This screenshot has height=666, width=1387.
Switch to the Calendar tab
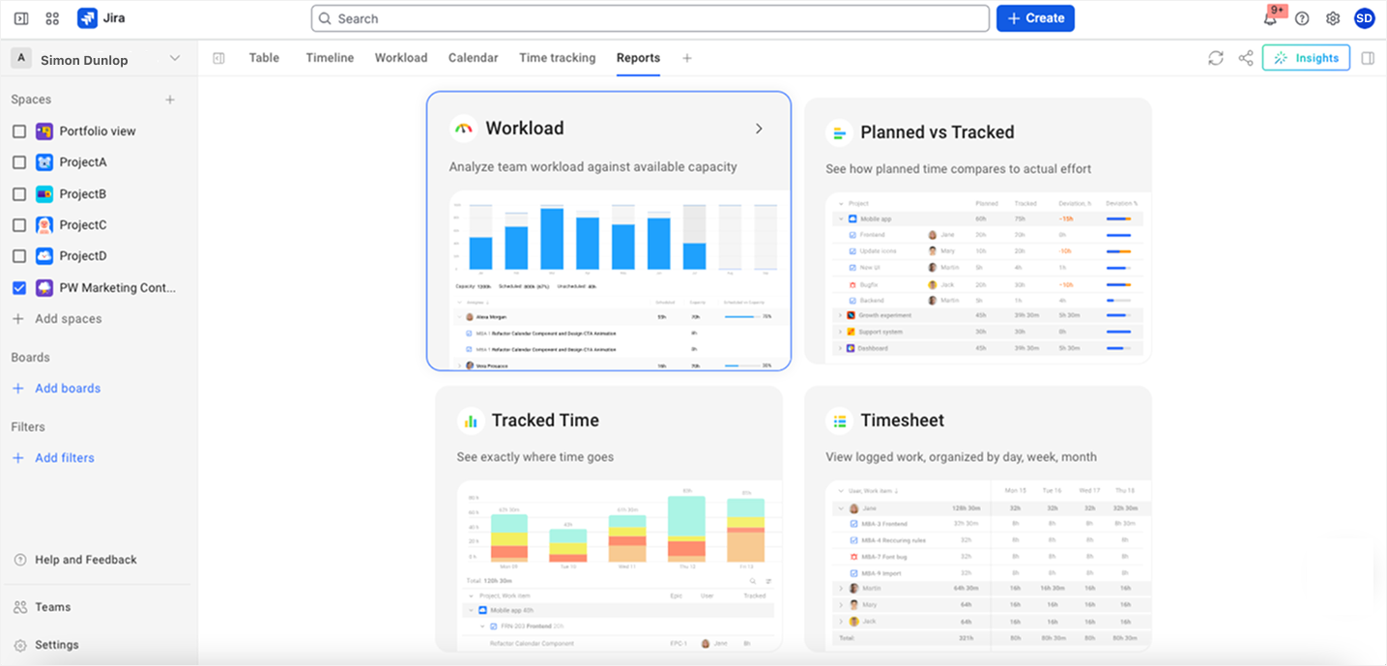(x=473, y=58)
